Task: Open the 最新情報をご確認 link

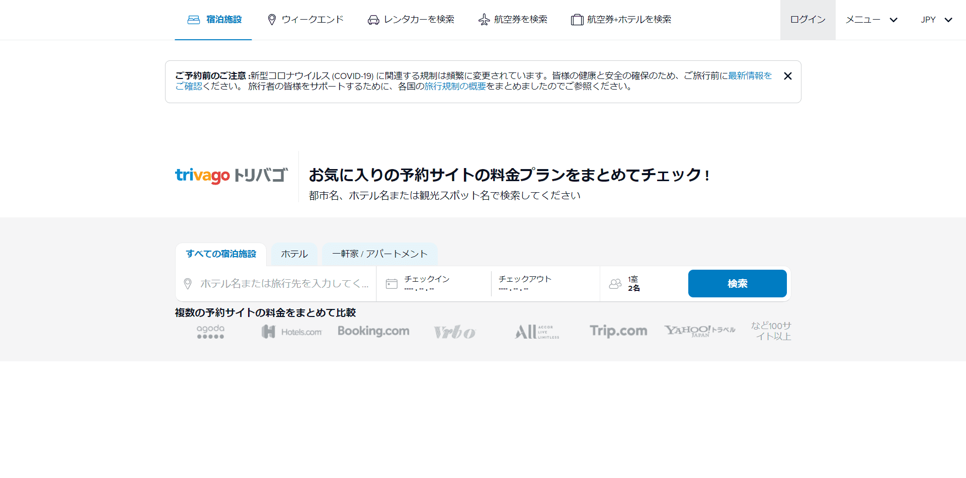Action: [750, 75]
